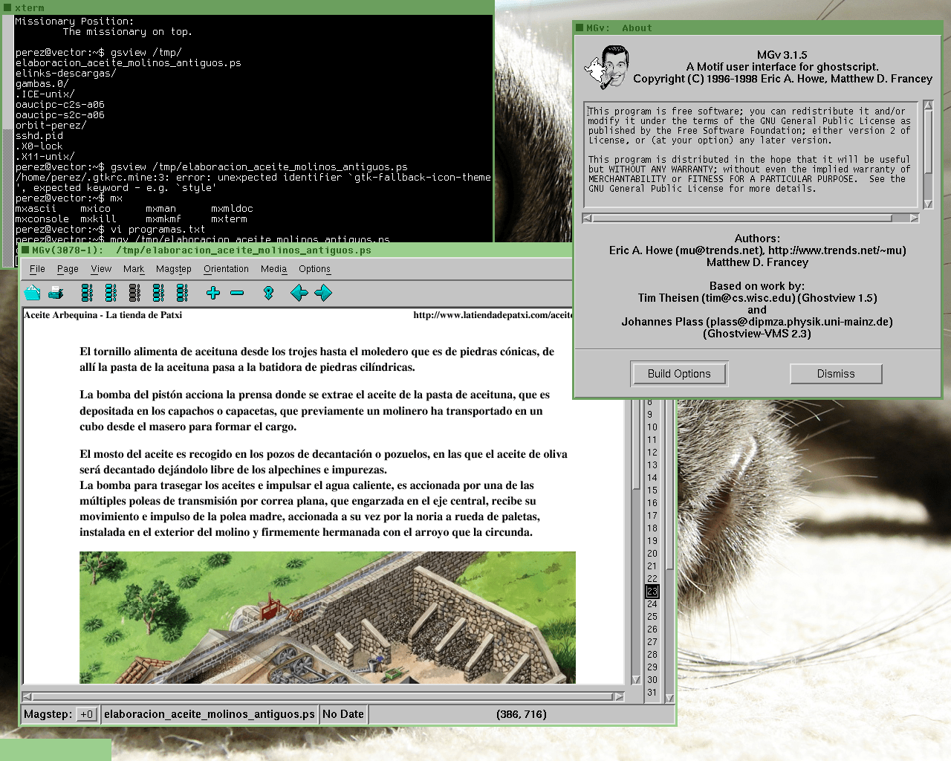The height and width of the screenshot is (761, 951).
Task: Click the printer icon in MGv toolbar
Action: [56, 293]
